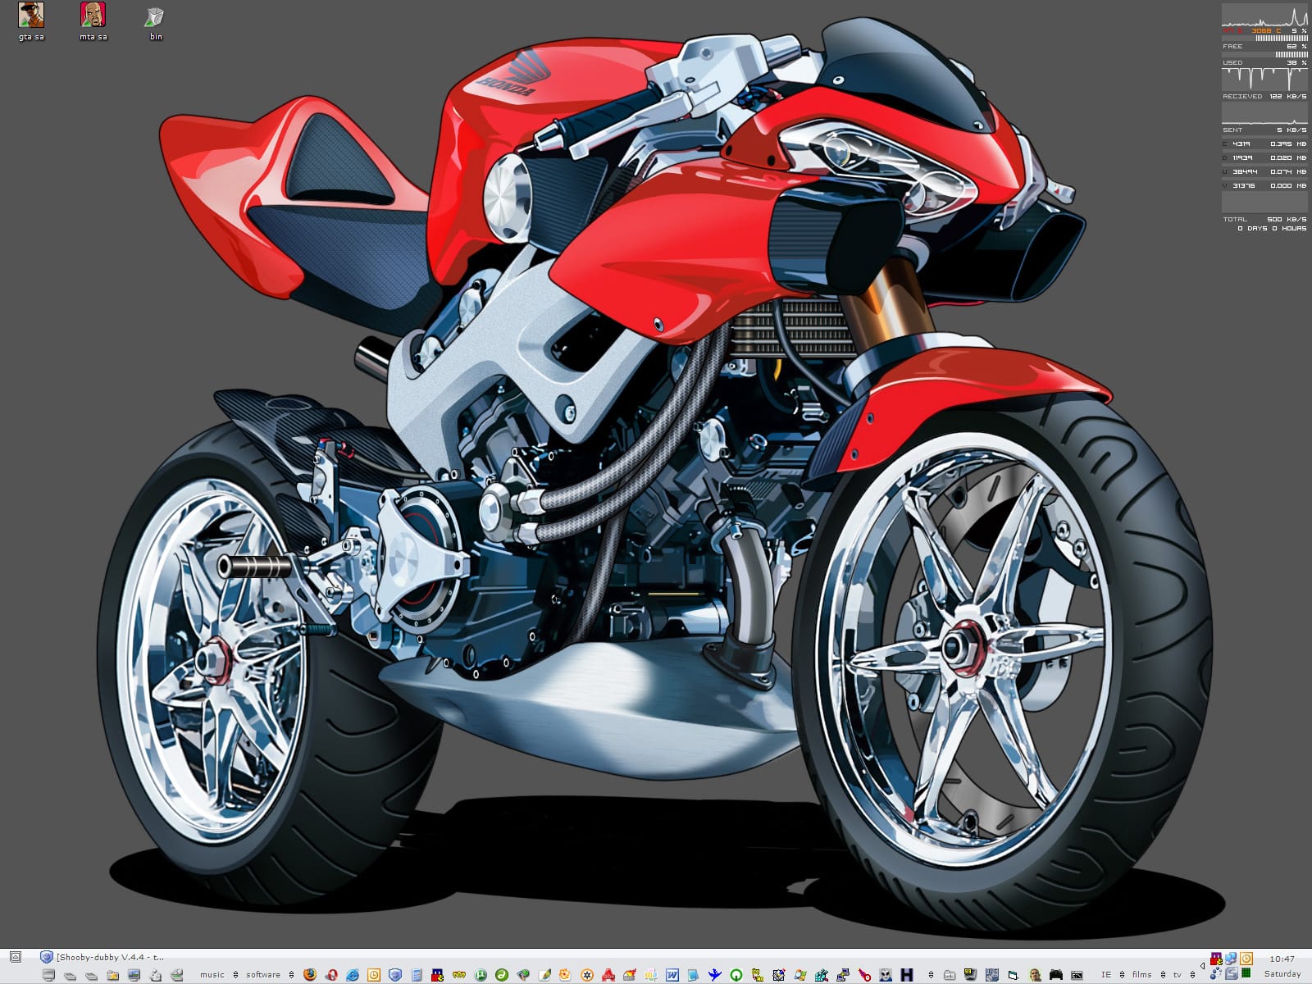Viewport: 1312px width, 984px height.
Task: Open the pen and paper editor icon
Action: (x=544, y=975)
